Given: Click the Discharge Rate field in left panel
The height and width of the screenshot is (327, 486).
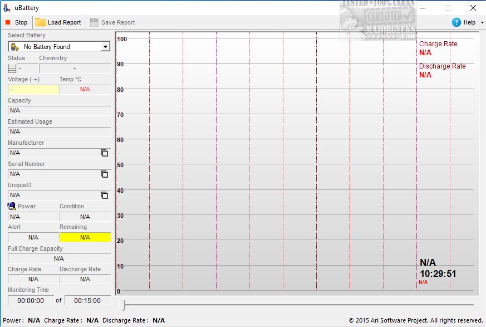Looking at the screenshot, I should 85,279.
